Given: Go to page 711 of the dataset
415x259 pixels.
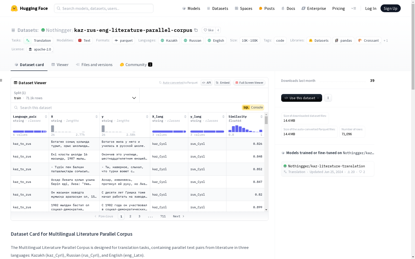Looking at the screenshot, I should click(x=163, y=216).
